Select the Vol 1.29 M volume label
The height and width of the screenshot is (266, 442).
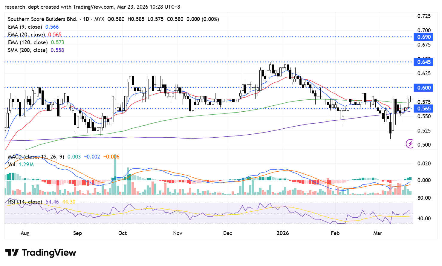click(x=21, y=164)
